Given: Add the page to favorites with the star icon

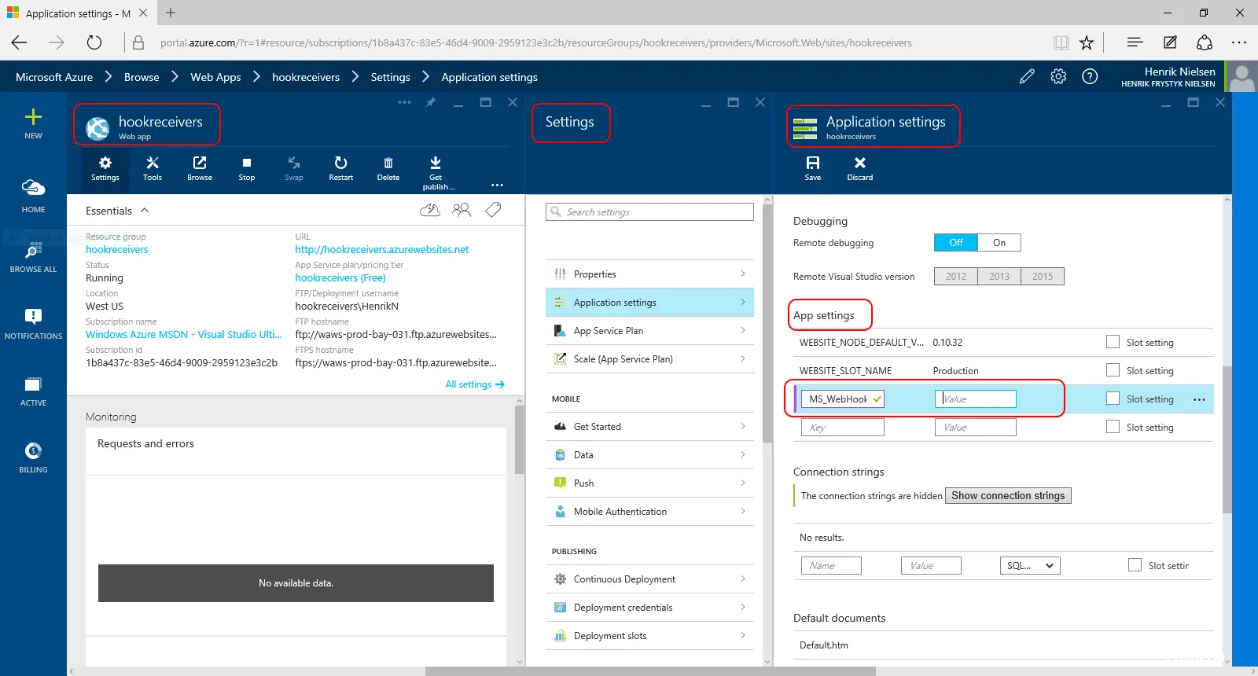Looking at the screenshot, I should pyautogui.click(x=1087, y=42).
